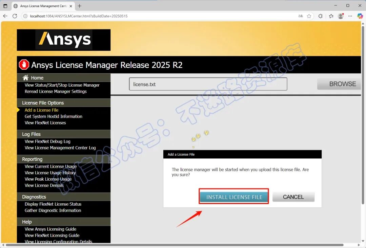
Task: Select the Ansys License Management Center tab
Action: coord(43,6)
